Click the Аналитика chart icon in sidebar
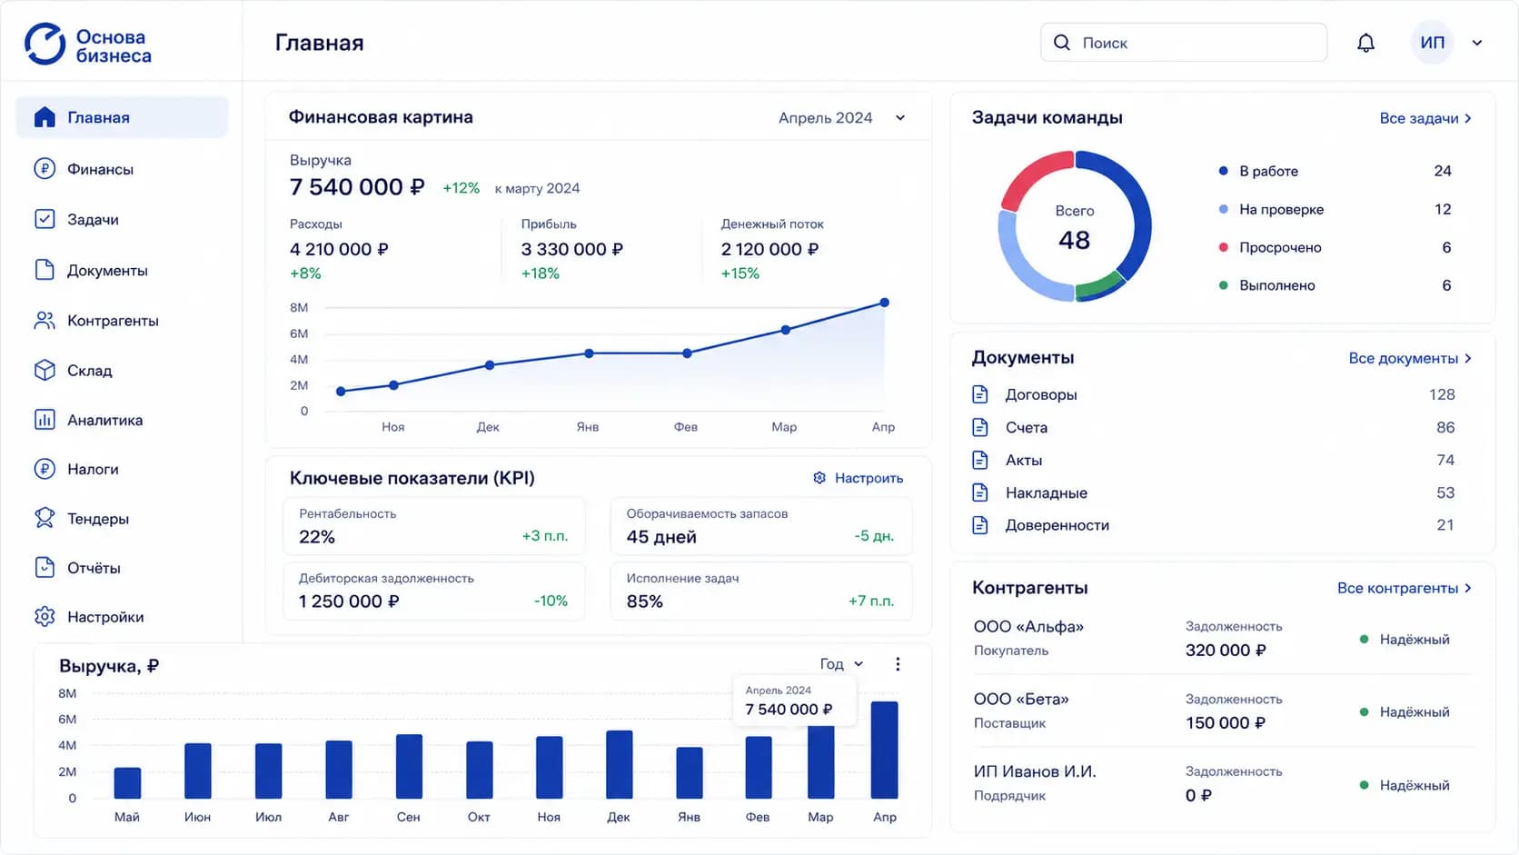The height and width of the screenshot is (855, 1519). (x=45, y=420)
